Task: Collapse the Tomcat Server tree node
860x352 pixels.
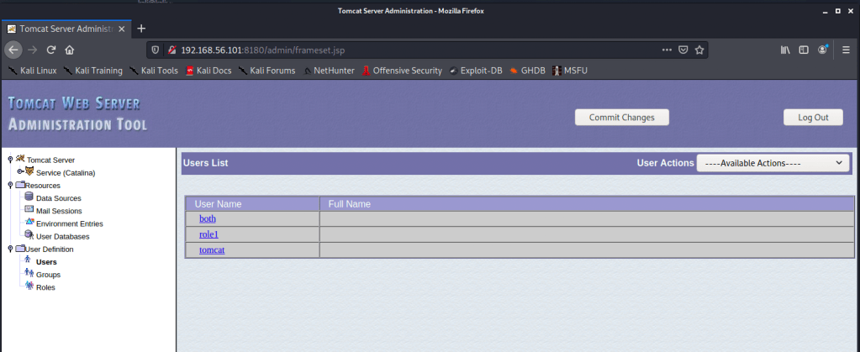Action: 10,160
